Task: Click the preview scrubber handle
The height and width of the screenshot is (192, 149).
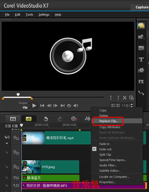Action: [x=18, y=94]
